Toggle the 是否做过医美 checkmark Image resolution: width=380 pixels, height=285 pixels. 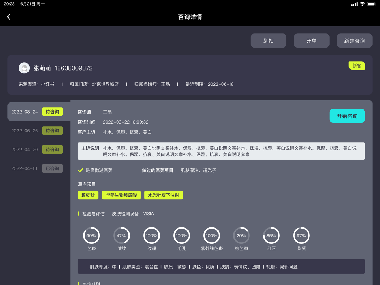coord(80,170)
